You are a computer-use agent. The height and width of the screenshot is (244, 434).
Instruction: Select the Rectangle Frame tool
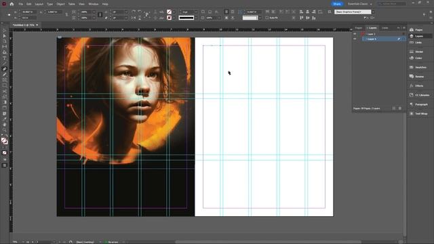click(5, 80)
